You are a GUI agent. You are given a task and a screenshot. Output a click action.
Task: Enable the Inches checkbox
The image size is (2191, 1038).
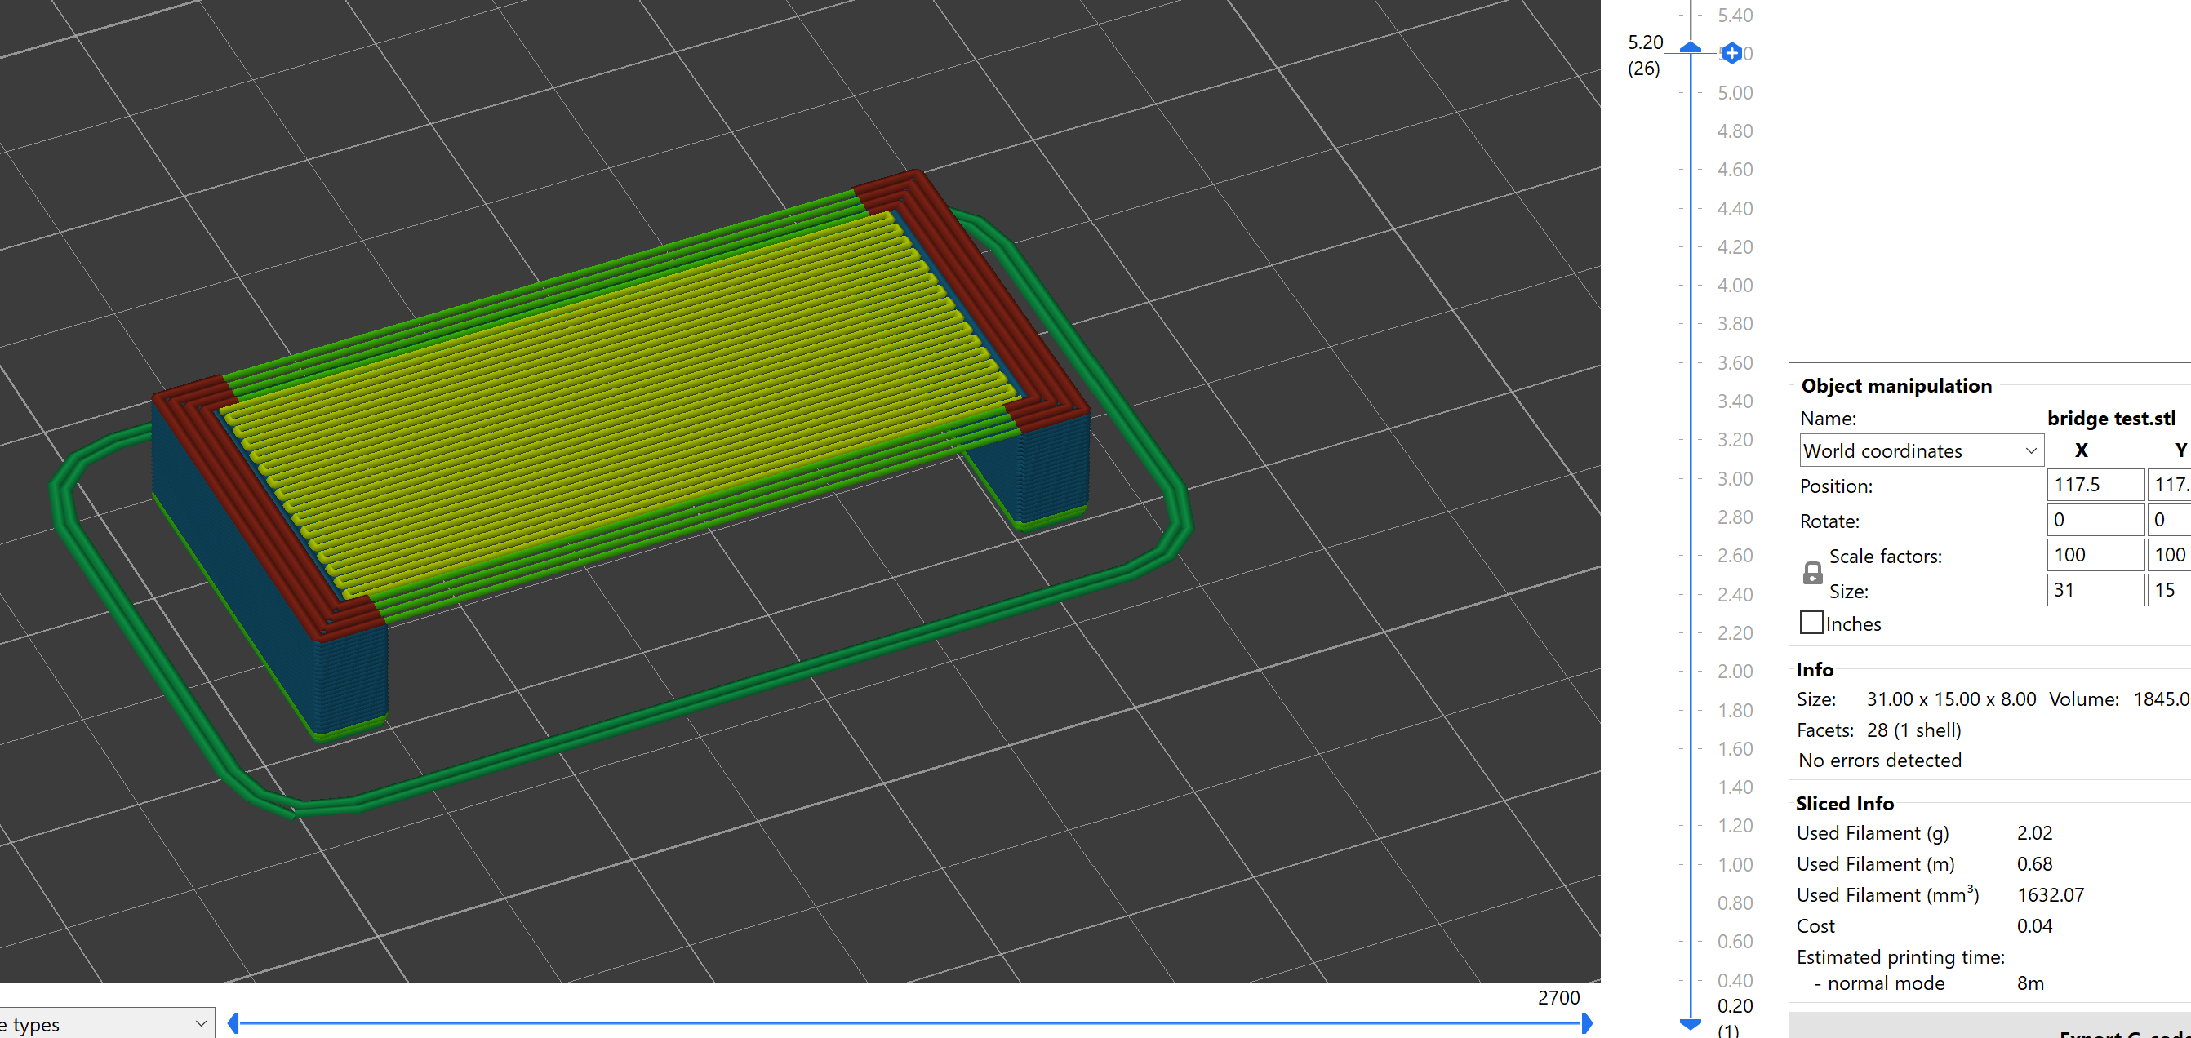[1810, 623]
